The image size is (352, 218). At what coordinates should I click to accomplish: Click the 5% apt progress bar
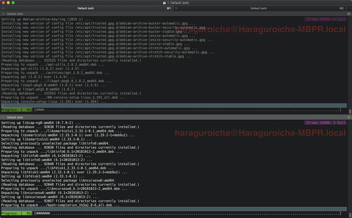[x=188, y=213]
